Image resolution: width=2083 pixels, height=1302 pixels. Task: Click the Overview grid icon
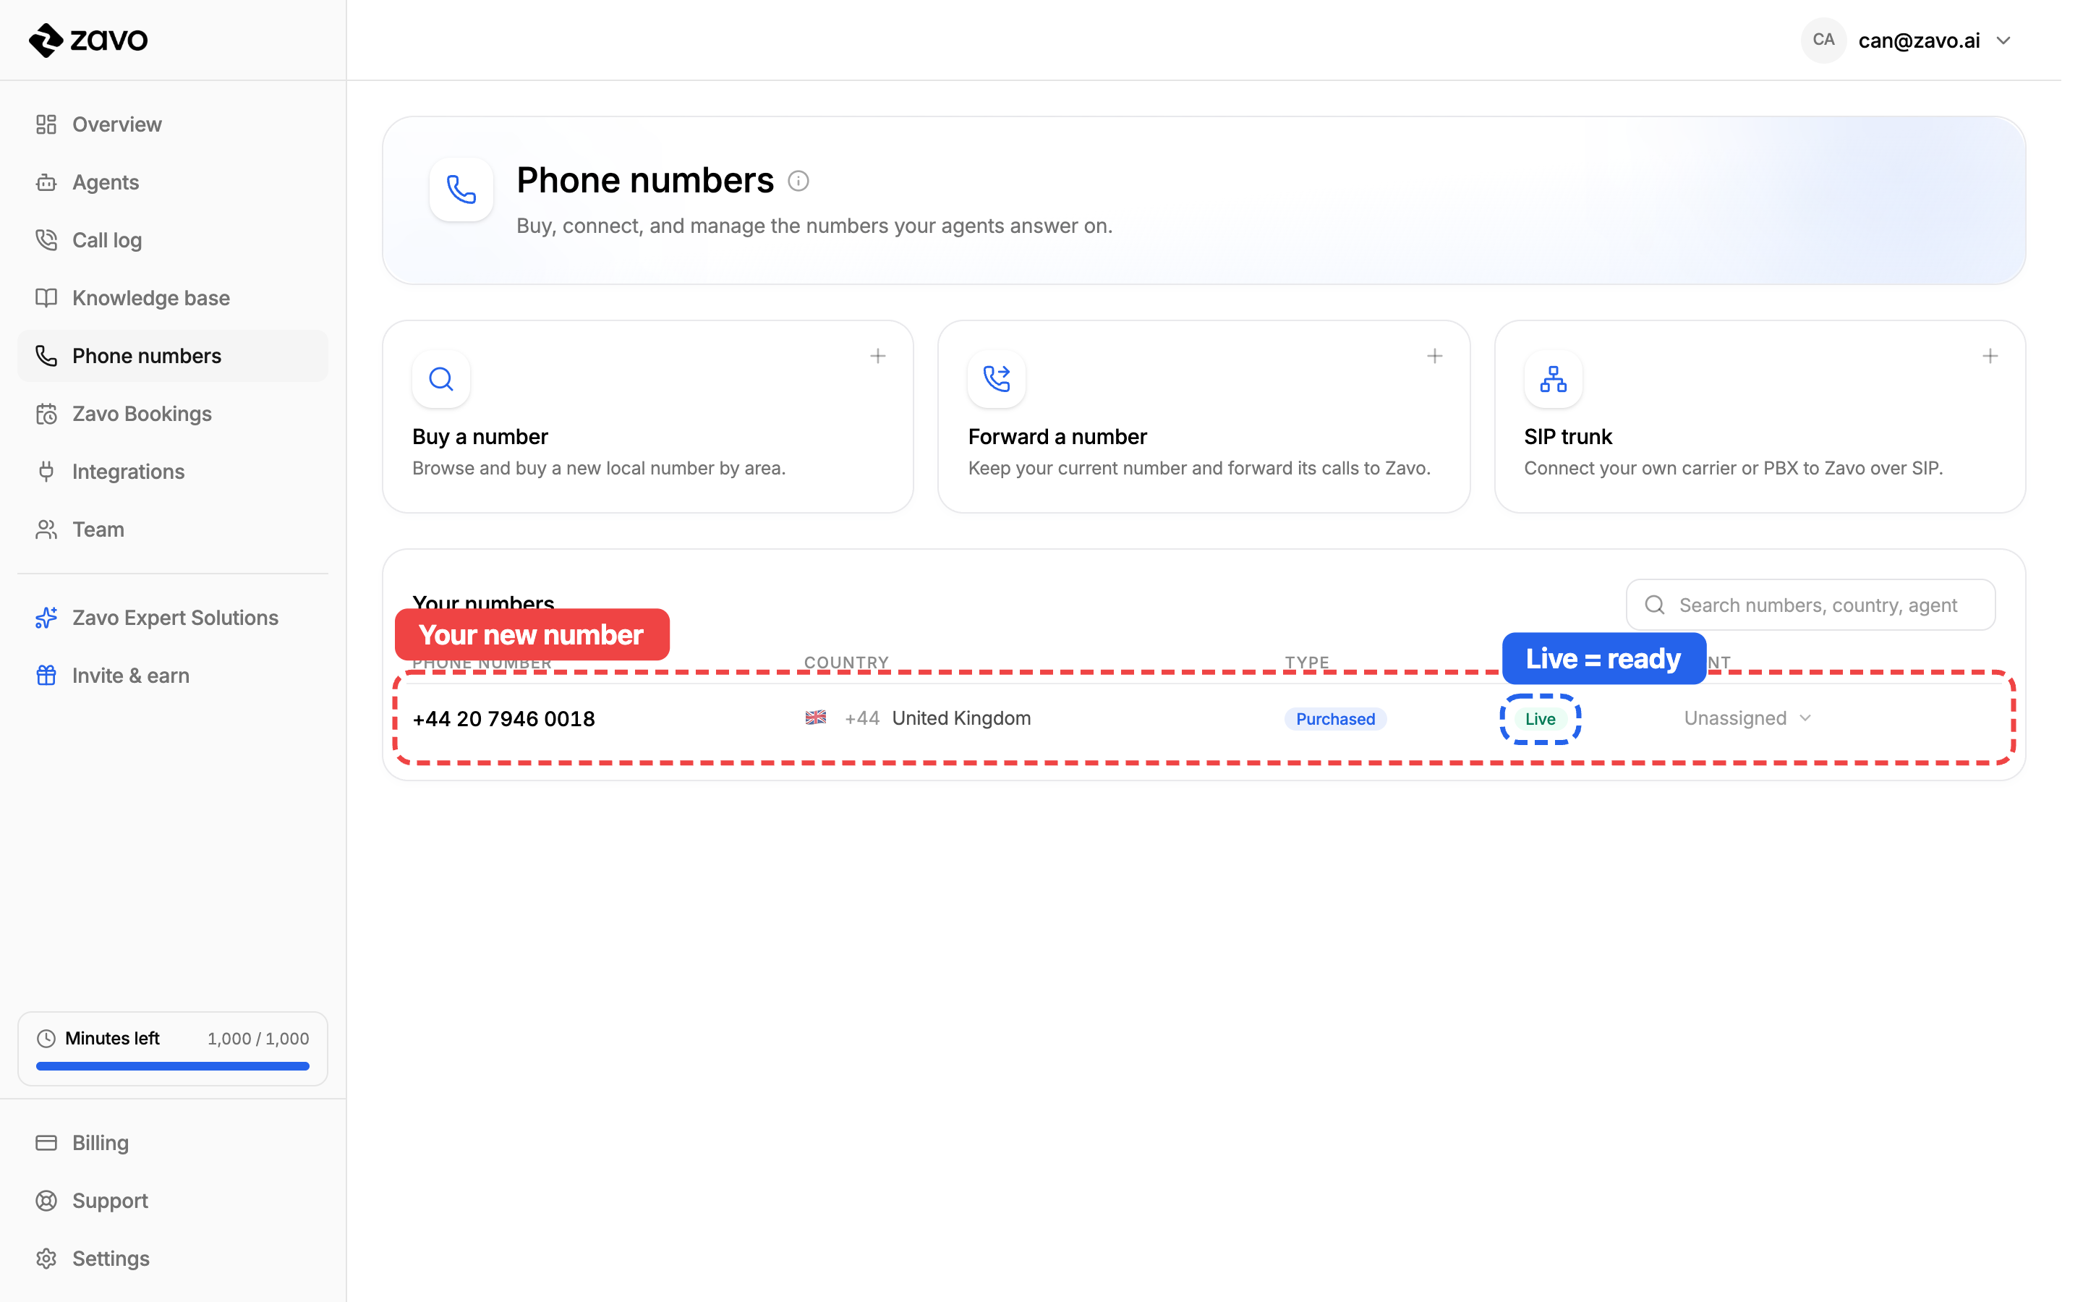tap(46, 125)
